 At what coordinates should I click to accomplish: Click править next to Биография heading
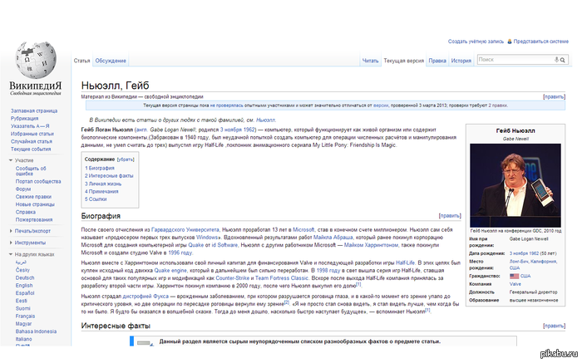coord(450,216)
